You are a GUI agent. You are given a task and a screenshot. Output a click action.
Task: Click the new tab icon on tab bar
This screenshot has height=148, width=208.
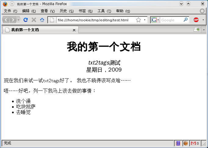[x=196, y=30]
